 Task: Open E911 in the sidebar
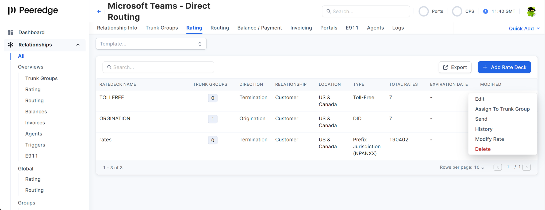(31, 156)
